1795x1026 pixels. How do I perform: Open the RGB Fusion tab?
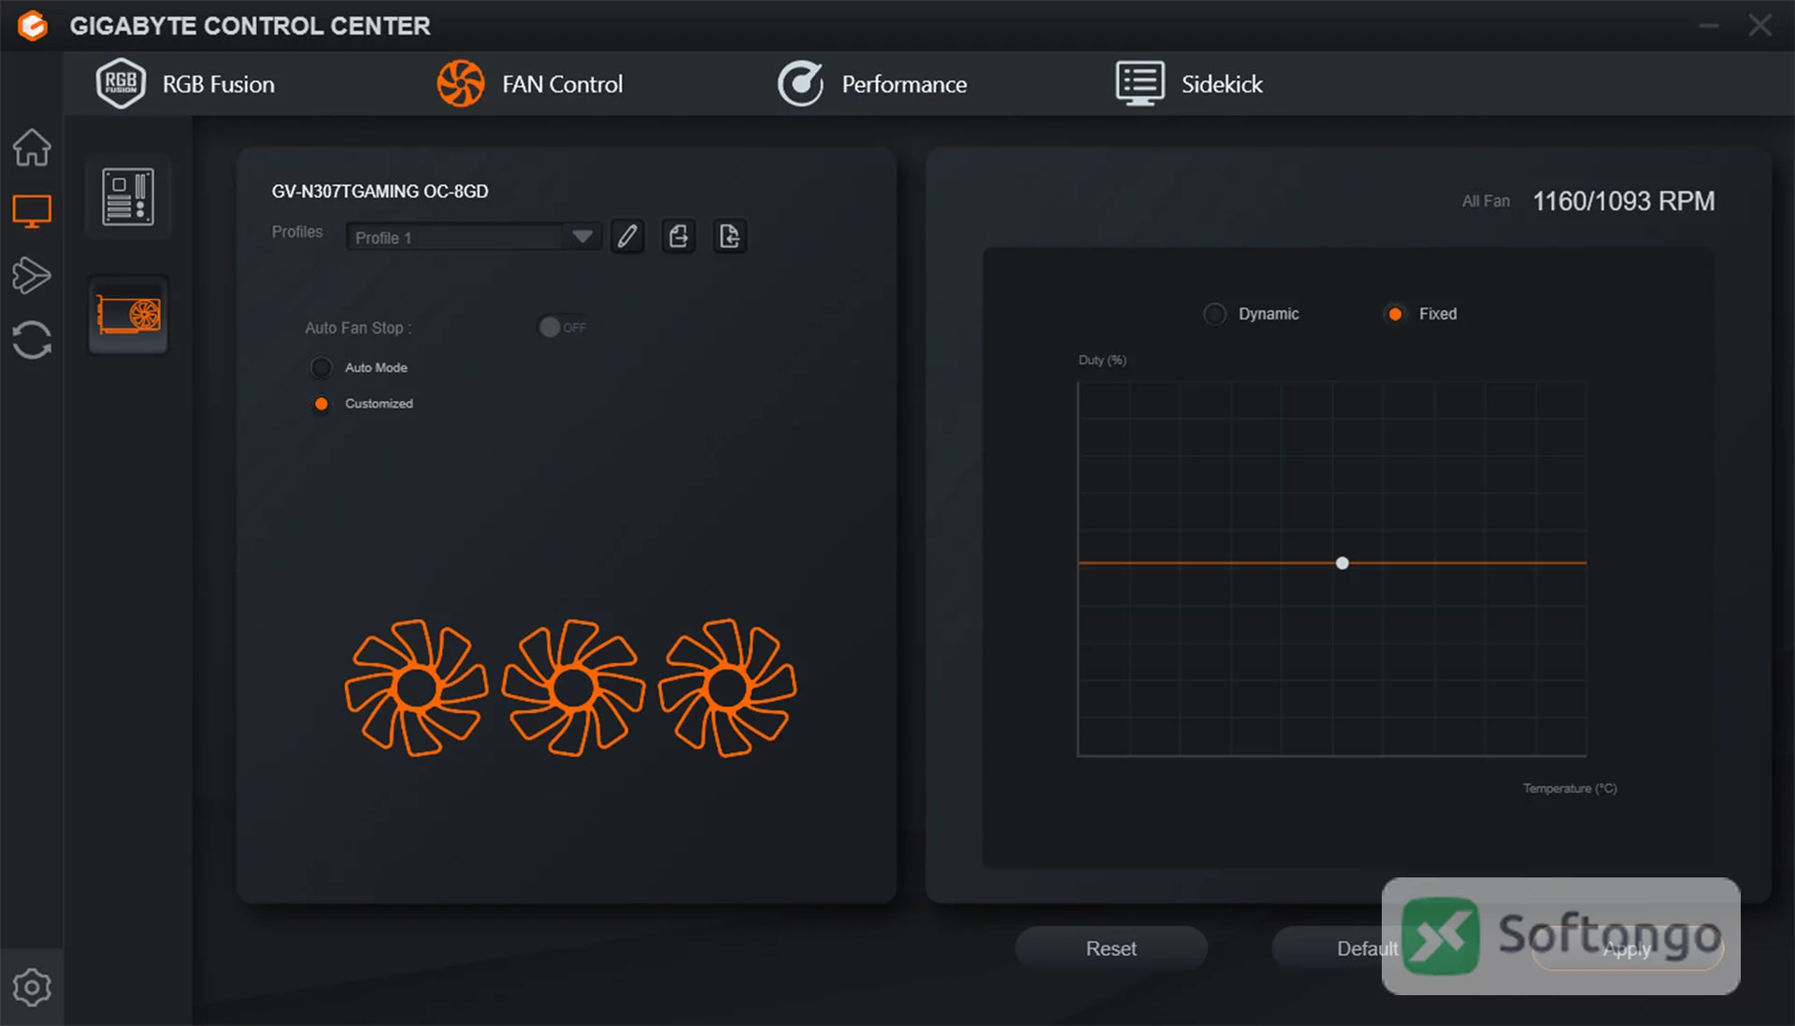[x=185, y=84]
